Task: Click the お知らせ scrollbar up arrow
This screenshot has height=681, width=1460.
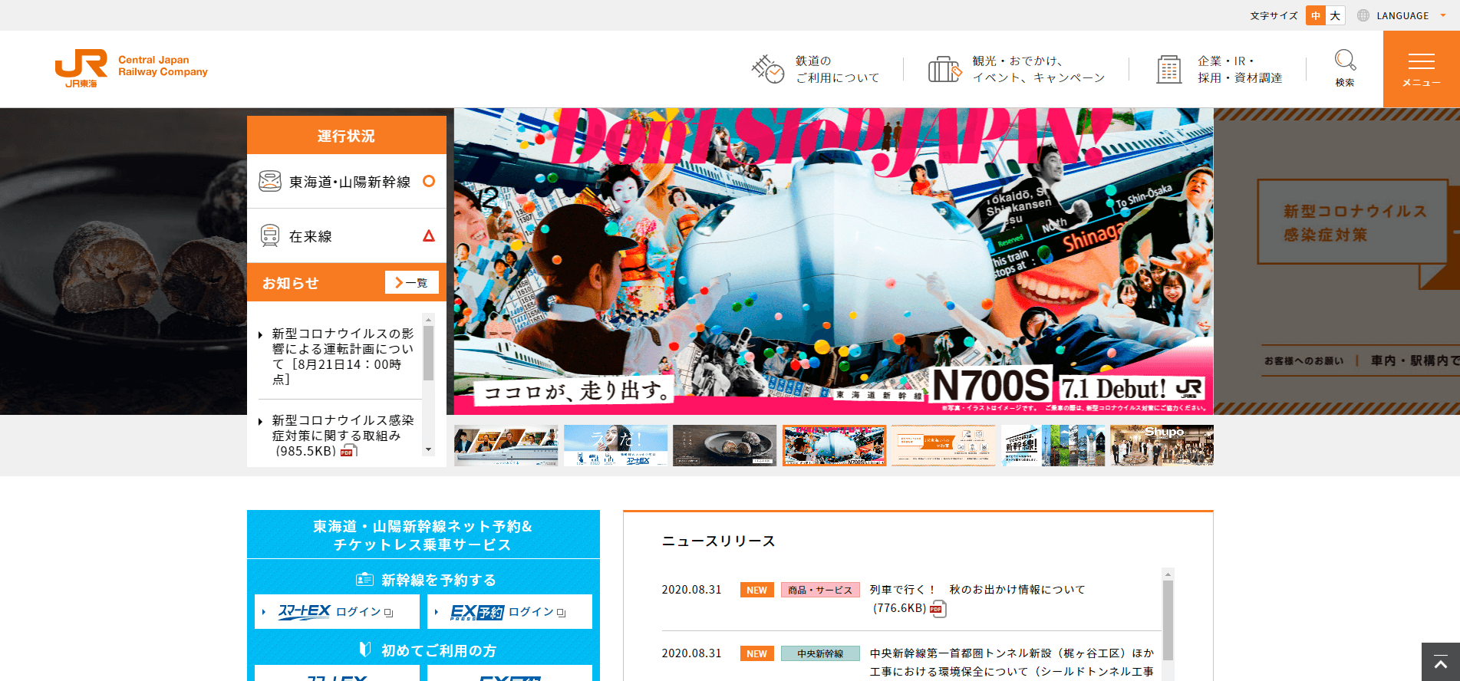Action: point(429,319)
